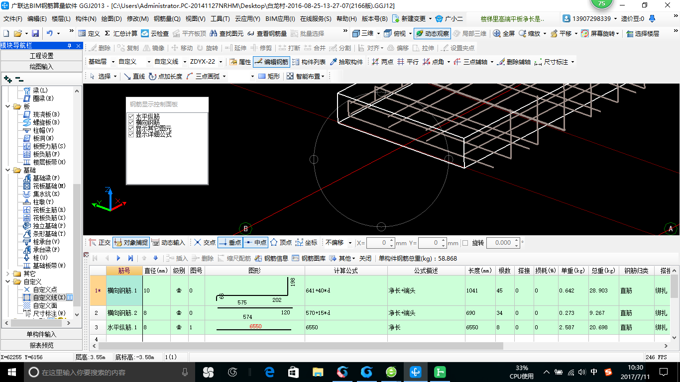This screenshot has height=382, width=680.
Task: Click 删除辅轴 delete auxiliary axis
Action: click(x=514, y=62)
